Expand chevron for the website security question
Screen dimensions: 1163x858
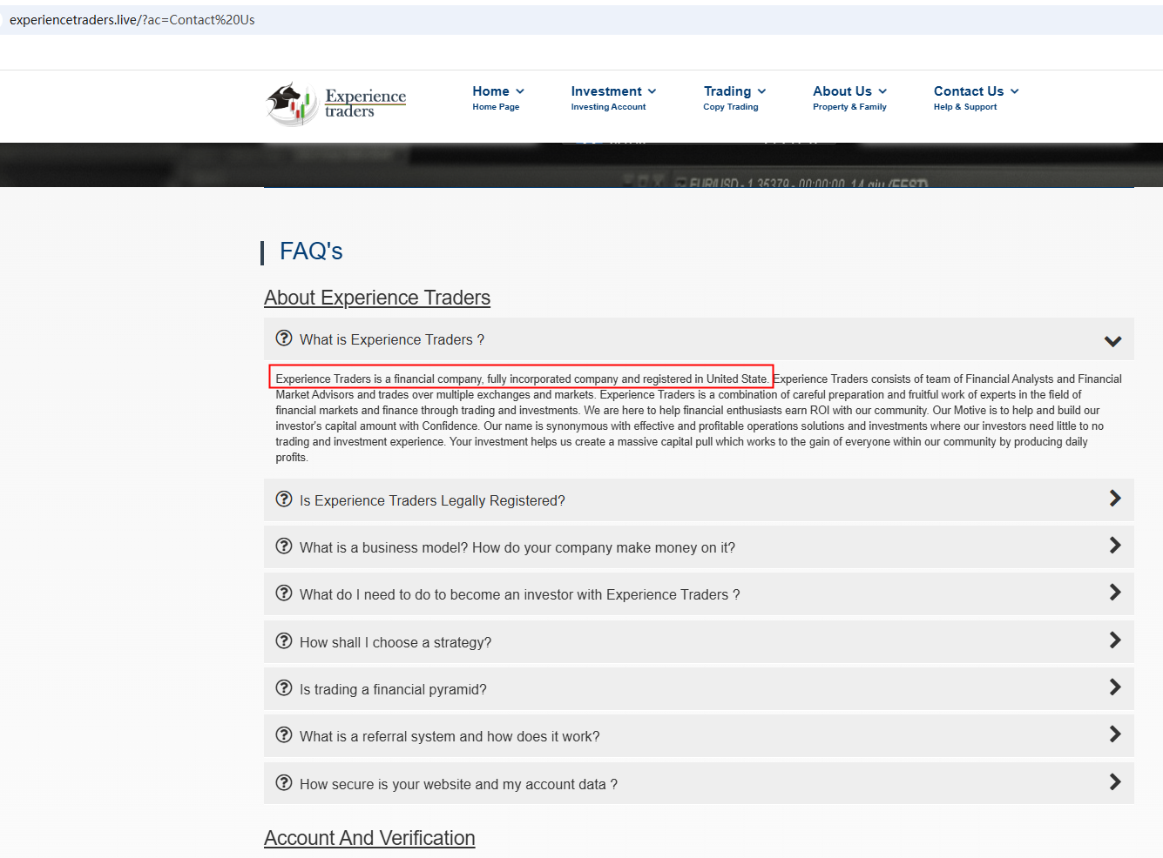click(x=1115, y=782)
